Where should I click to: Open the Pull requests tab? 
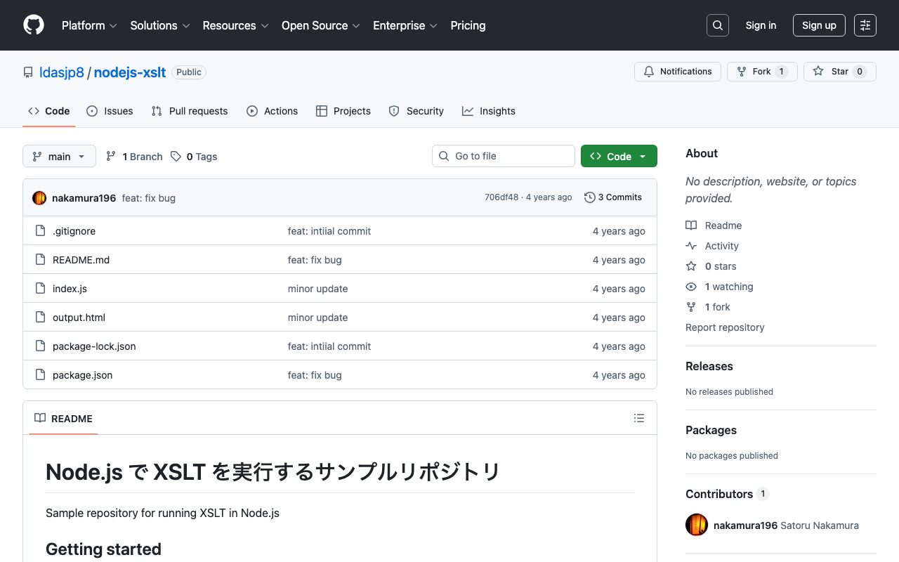(189, 111)
